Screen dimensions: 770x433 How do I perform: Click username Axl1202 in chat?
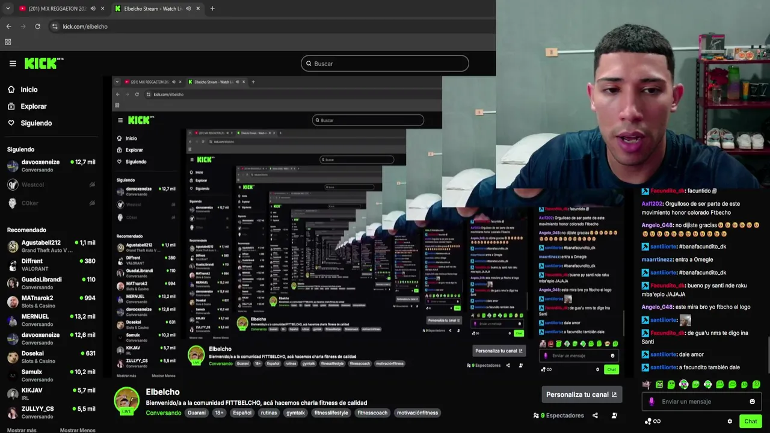pos(652,204)
